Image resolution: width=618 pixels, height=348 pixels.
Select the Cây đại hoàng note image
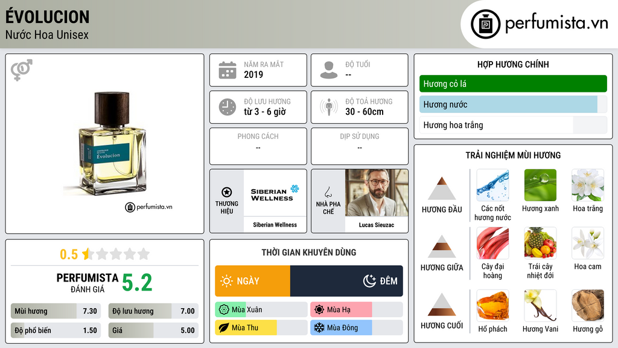pyautogui.click(x=492, y=243)
